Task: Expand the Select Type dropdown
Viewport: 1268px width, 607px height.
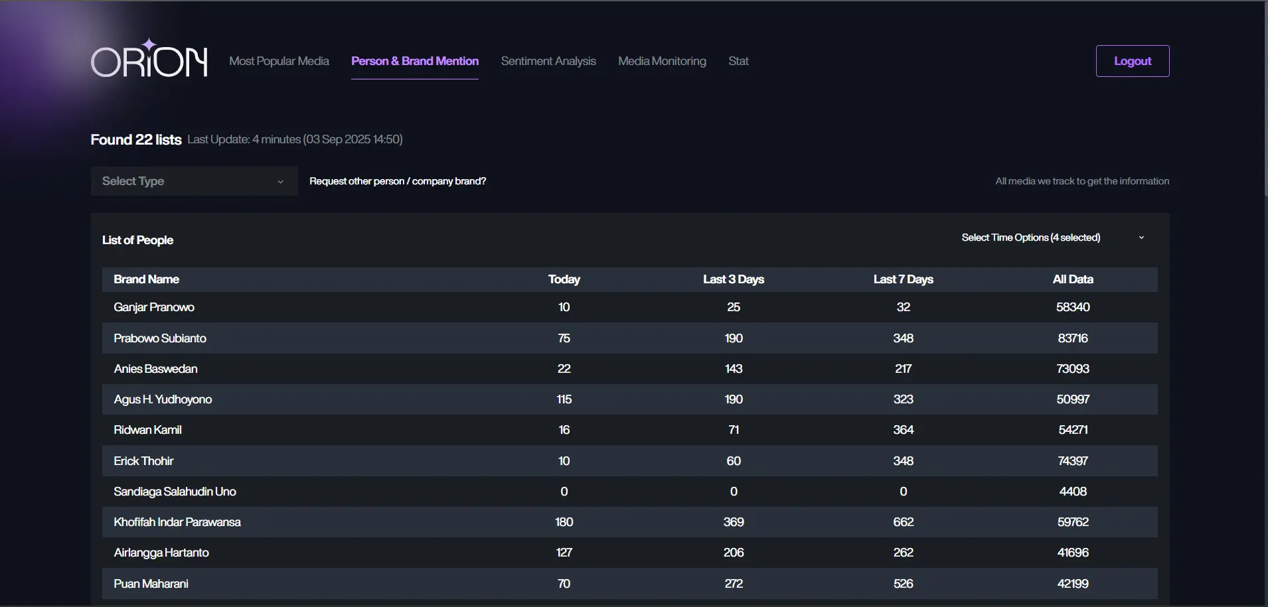Action: pyautogui.click(x=186, y=181)
